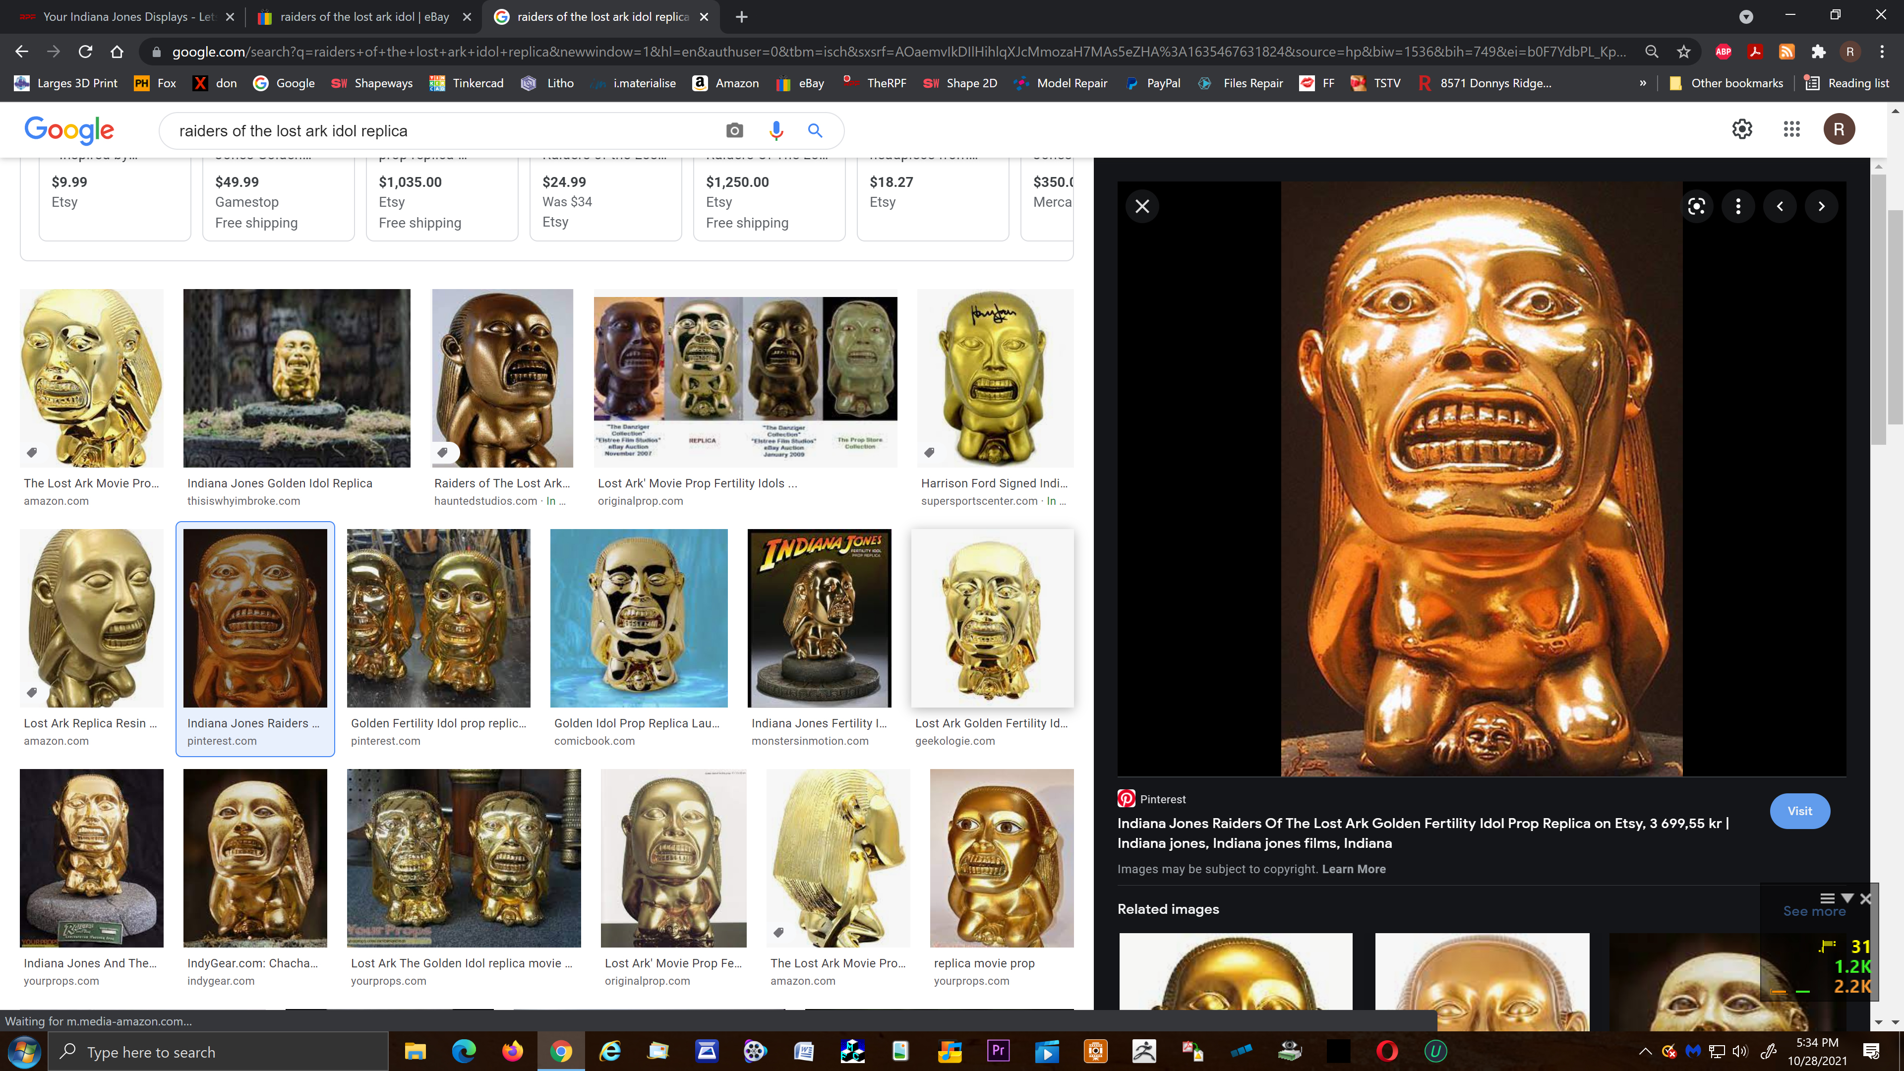Click the page vertical scrollbar thumb
Image resolution: width=1904 pixels, height=1071 pixels.
point(1896,317)
